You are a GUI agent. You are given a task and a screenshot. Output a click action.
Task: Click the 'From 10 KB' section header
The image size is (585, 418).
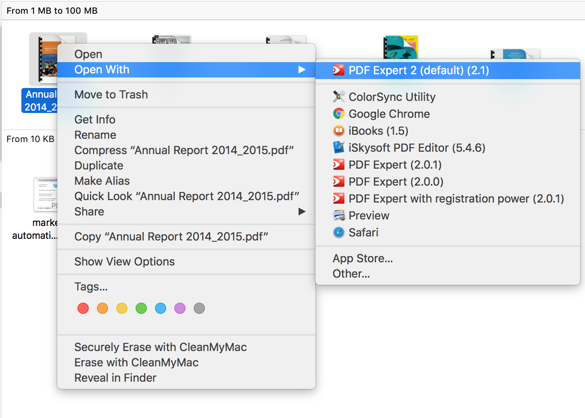[30, 139]
